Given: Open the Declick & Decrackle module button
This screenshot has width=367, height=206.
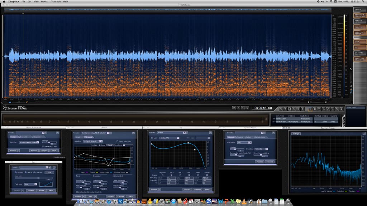Looking at the screenshot, I should pyautogui.click(x=360, y=16).
